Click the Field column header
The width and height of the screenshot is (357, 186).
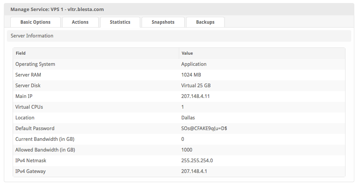21,53
